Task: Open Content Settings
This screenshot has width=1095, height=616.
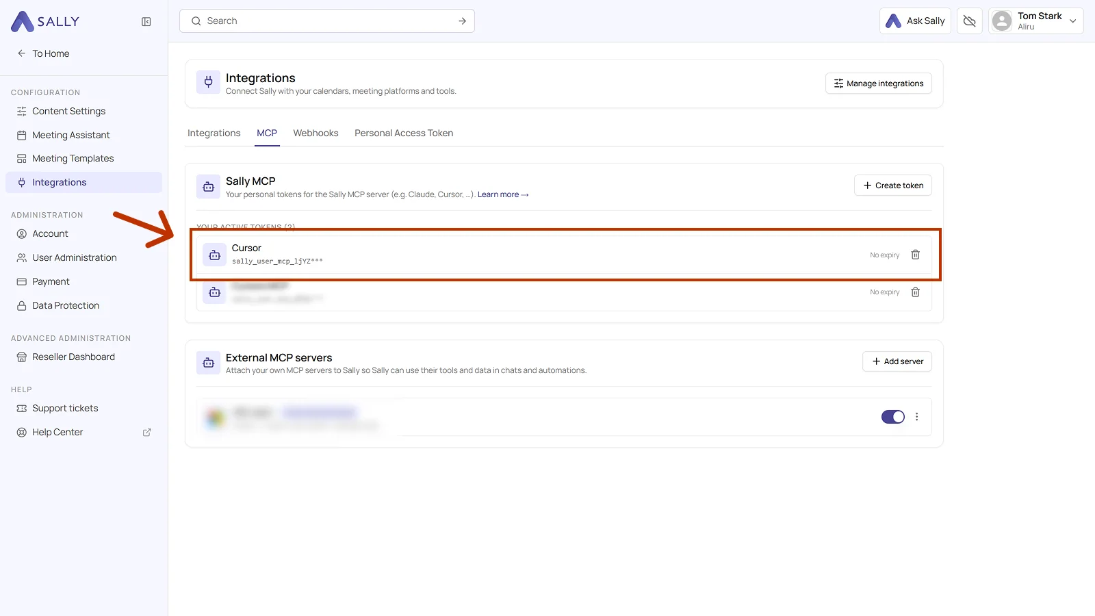Action: click(83, 111)
